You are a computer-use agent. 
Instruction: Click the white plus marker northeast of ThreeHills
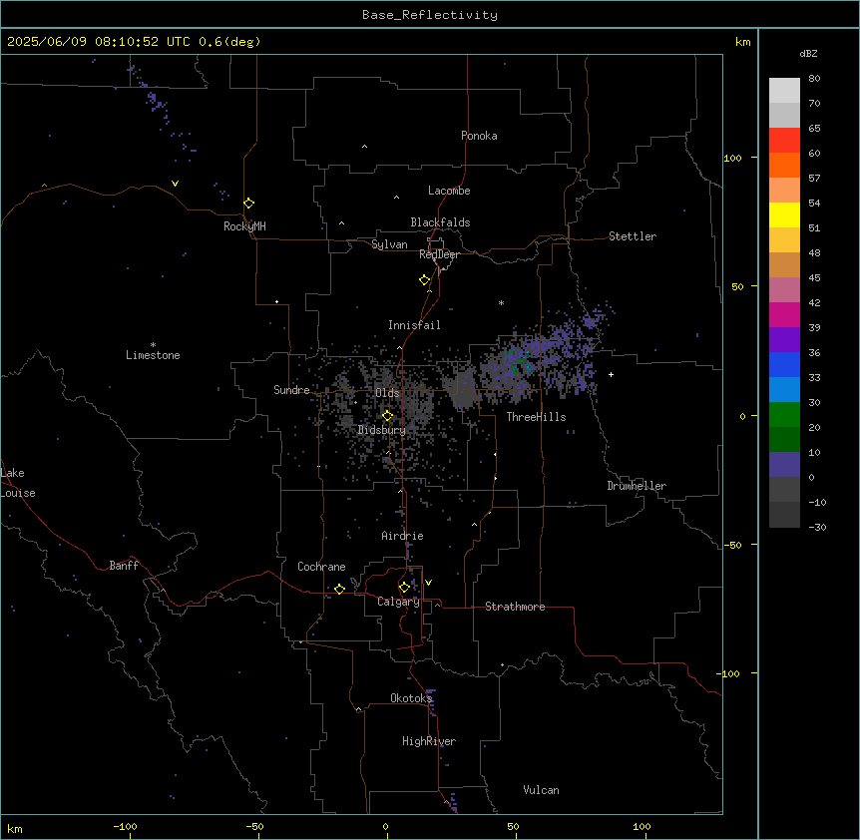click(x=611, y=374)
